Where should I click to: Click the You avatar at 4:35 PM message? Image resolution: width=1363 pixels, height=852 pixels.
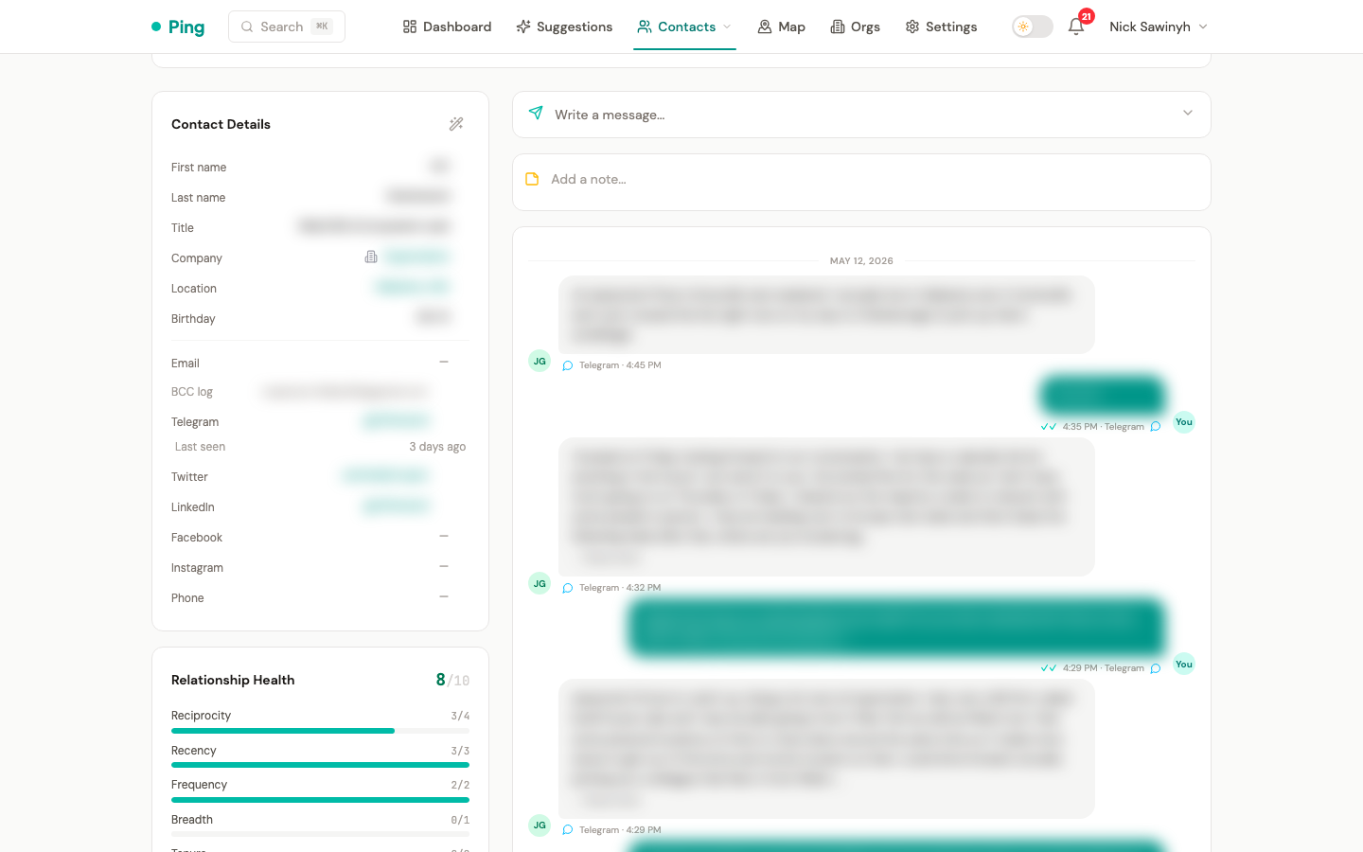coord(1184,422)
